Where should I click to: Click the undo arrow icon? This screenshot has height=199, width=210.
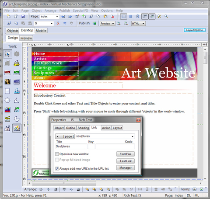click(65, 23)
